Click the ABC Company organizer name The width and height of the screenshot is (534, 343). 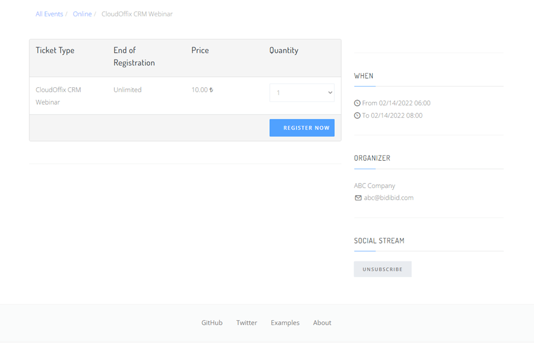[x=374, y=186]
